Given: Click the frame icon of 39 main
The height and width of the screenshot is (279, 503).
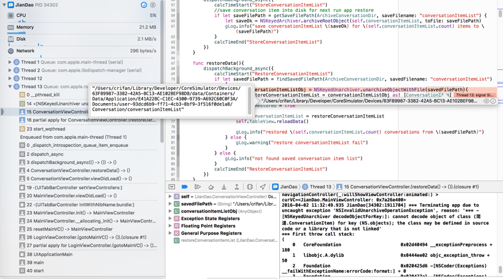Looking at the screenshot, I should coord(22,263).
